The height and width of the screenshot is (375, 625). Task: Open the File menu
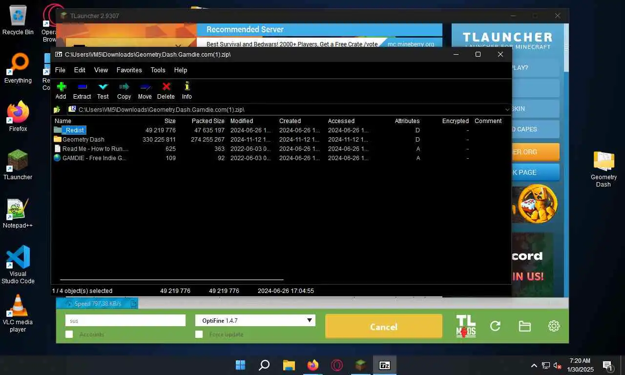[x=60, y=70]
